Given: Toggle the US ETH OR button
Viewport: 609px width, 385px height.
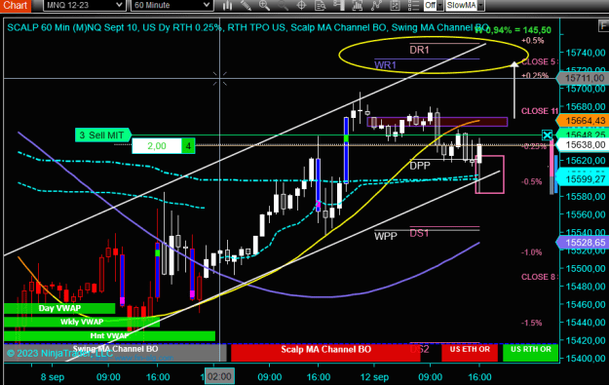Looking at the screenshot, I should tap(470, 353).
